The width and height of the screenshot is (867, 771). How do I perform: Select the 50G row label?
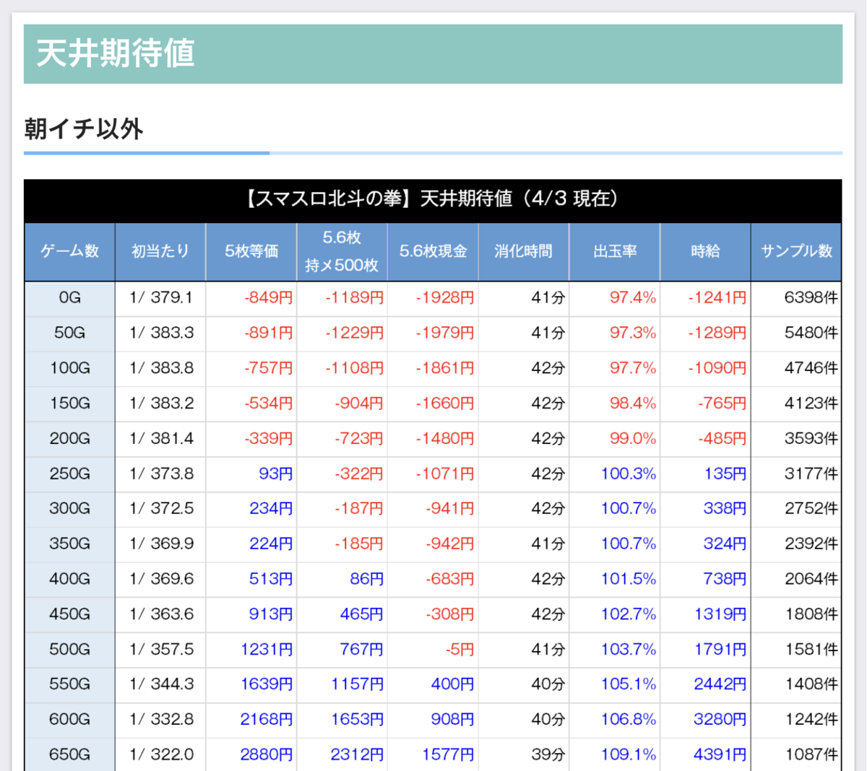pyautogui.click(x=70, y=334)
